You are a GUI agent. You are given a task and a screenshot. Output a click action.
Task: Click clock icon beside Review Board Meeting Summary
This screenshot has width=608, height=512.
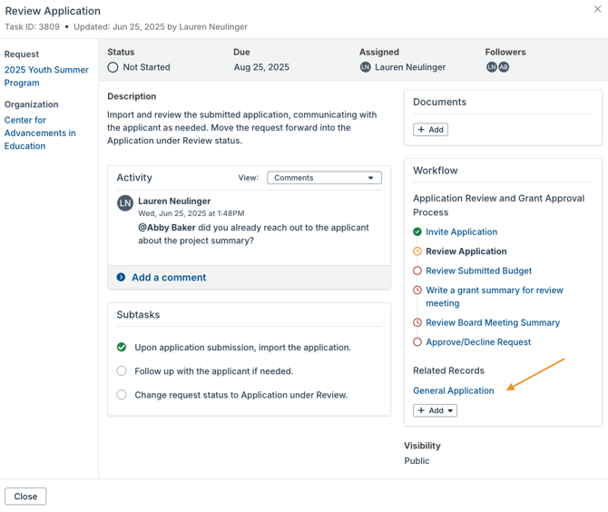click(417, 323)
